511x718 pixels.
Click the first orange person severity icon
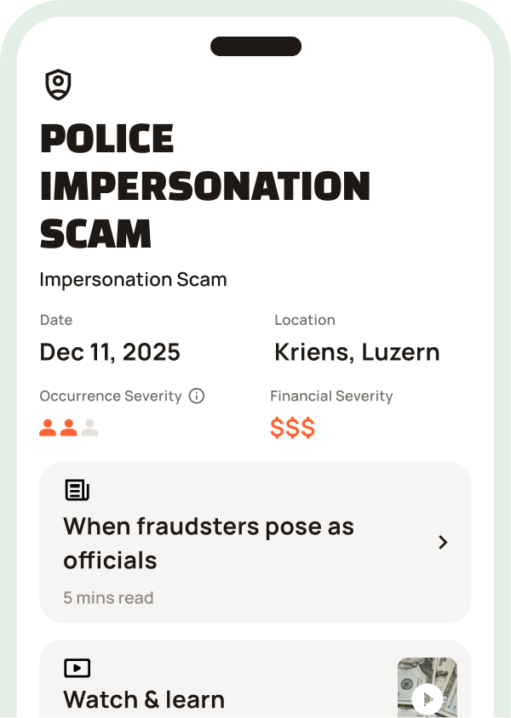pyautogui.click(x=48, y=428)
